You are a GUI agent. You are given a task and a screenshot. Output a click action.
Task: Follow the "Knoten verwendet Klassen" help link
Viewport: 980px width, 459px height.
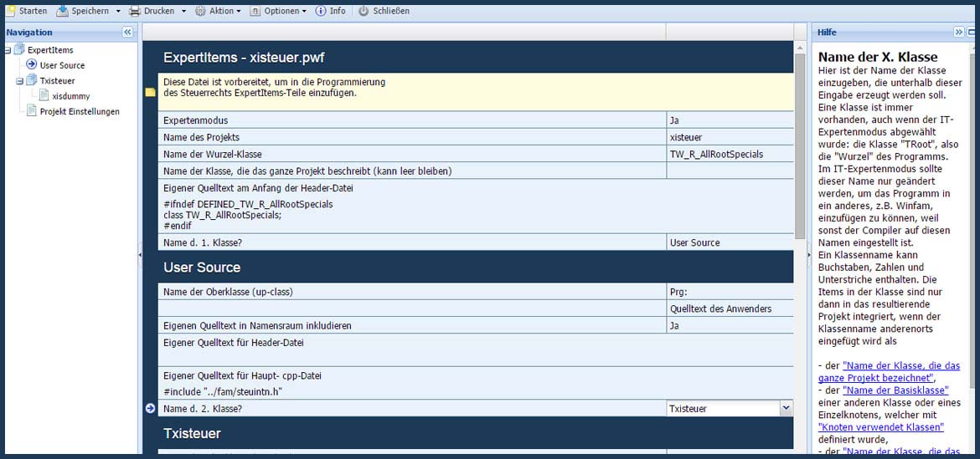tap(880, 426)
